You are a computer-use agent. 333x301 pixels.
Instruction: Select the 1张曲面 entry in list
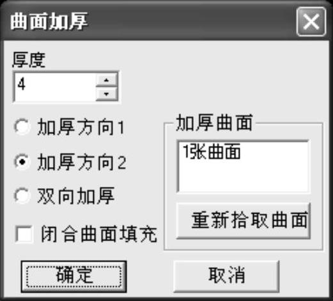[212, 152]
